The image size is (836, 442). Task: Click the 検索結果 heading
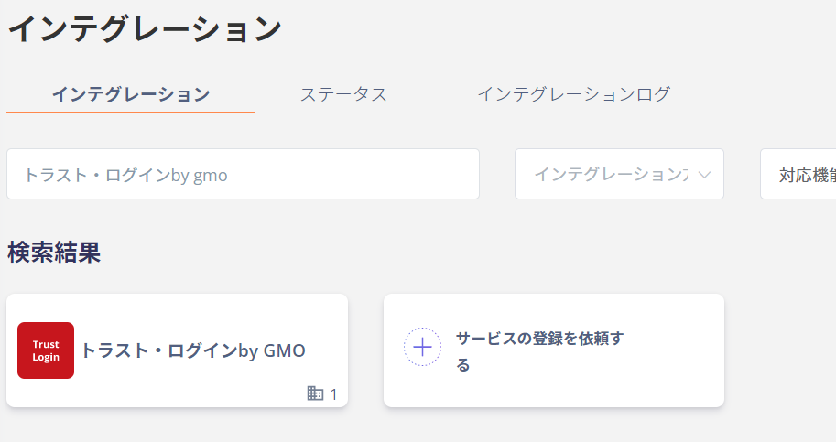[54, 252]
